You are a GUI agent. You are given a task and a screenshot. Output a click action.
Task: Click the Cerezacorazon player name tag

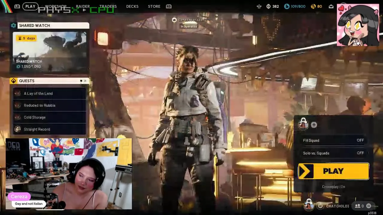(191, 20)
